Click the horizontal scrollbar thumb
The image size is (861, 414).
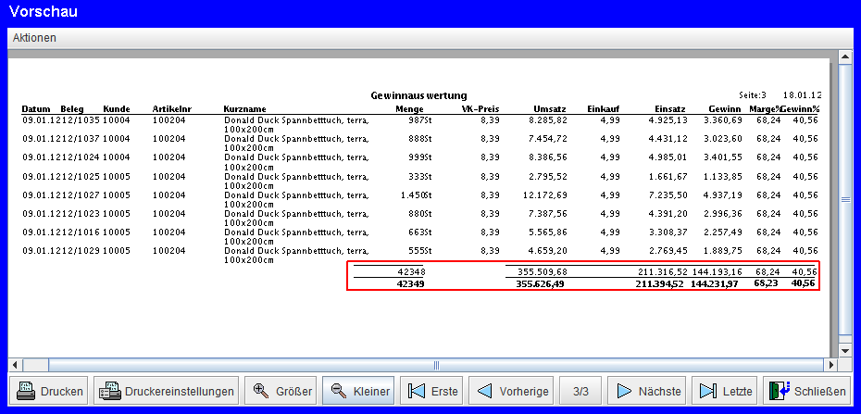(x=435, y=364)
